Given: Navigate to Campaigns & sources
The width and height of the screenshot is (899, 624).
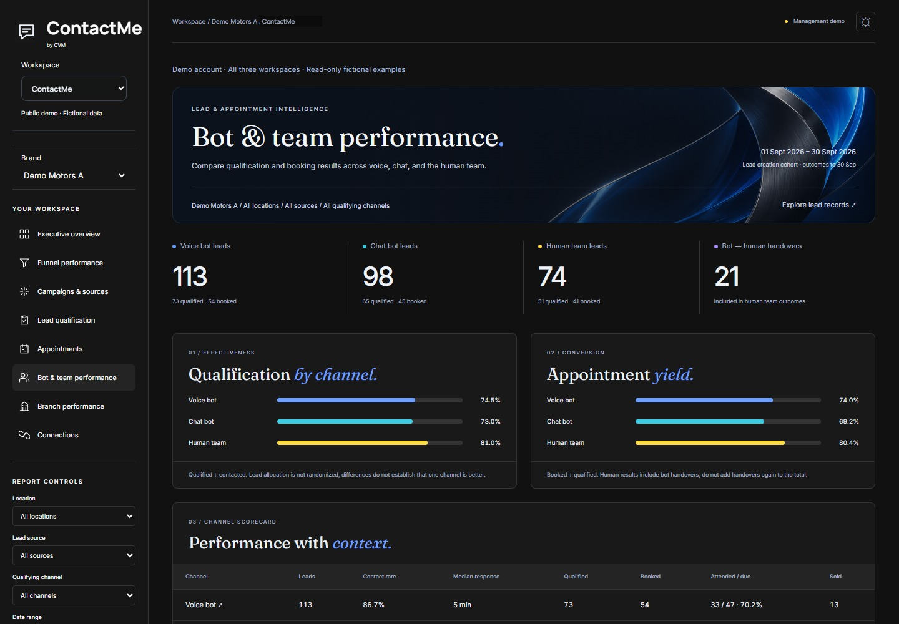Looking at the screenshot, I should click(74, 291).
